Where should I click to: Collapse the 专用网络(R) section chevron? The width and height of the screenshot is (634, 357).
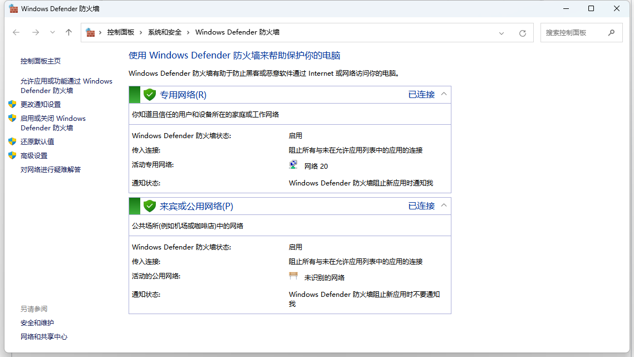(444, 94)
